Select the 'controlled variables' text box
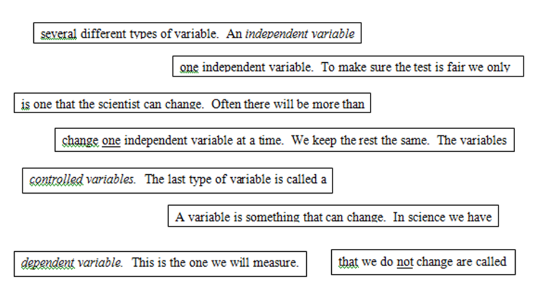This screenshot has height=301, width=533. pyautogui.click(x=177, y=181)
